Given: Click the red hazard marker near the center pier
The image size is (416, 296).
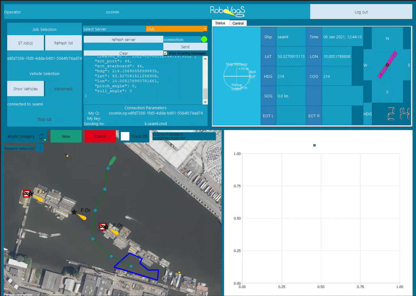Looking at the screenshot, I should pos(103,227).
